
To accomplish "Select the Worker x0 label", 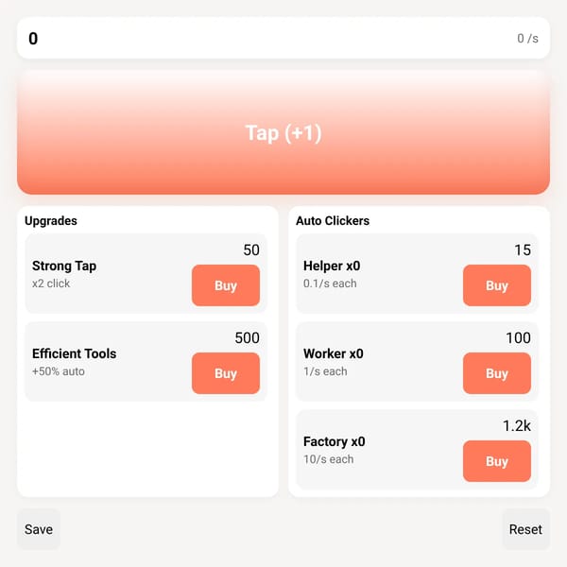I will pos(334,353).
